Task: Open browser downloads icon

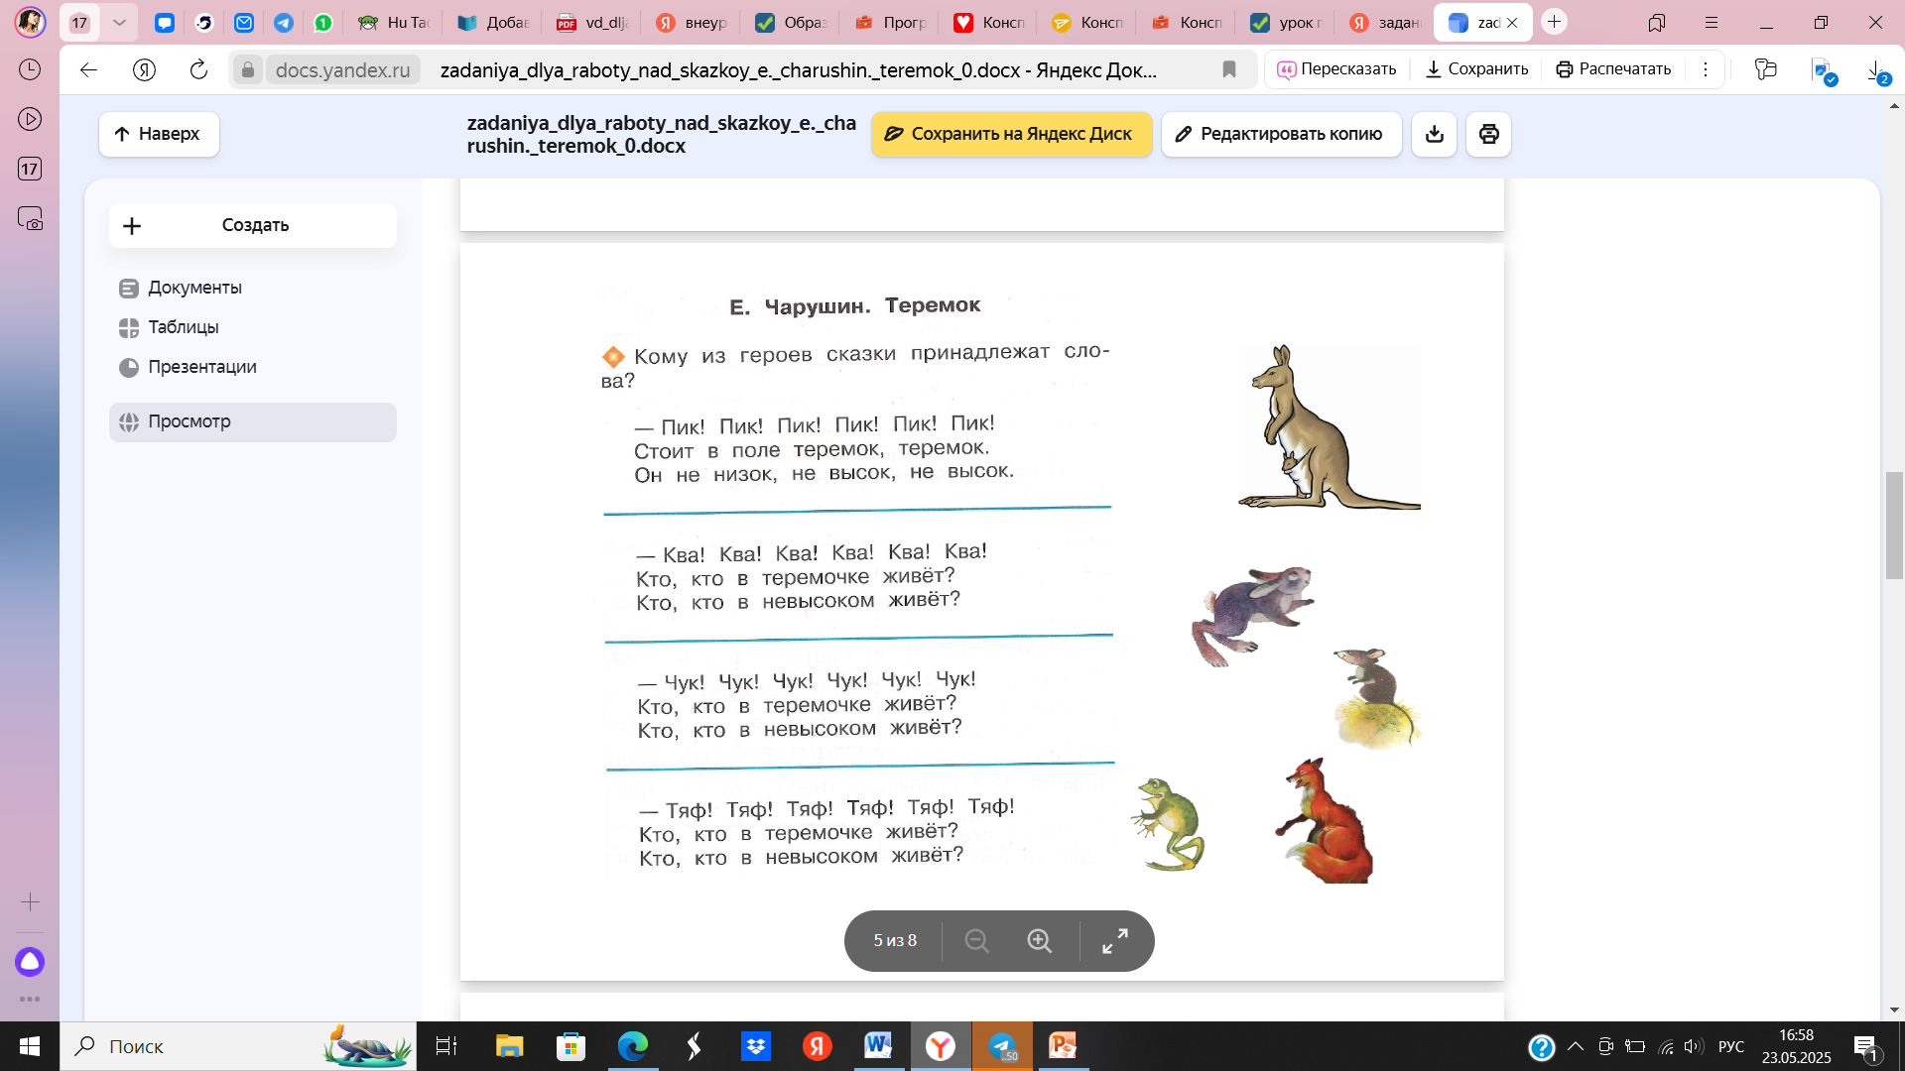Action: (x=1875, y=69)
